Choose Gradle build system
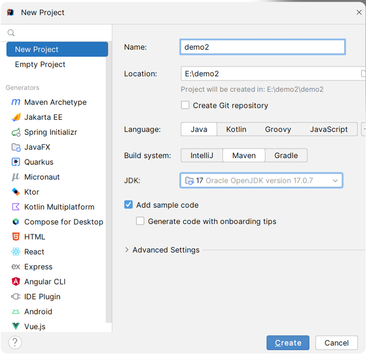 286,155
